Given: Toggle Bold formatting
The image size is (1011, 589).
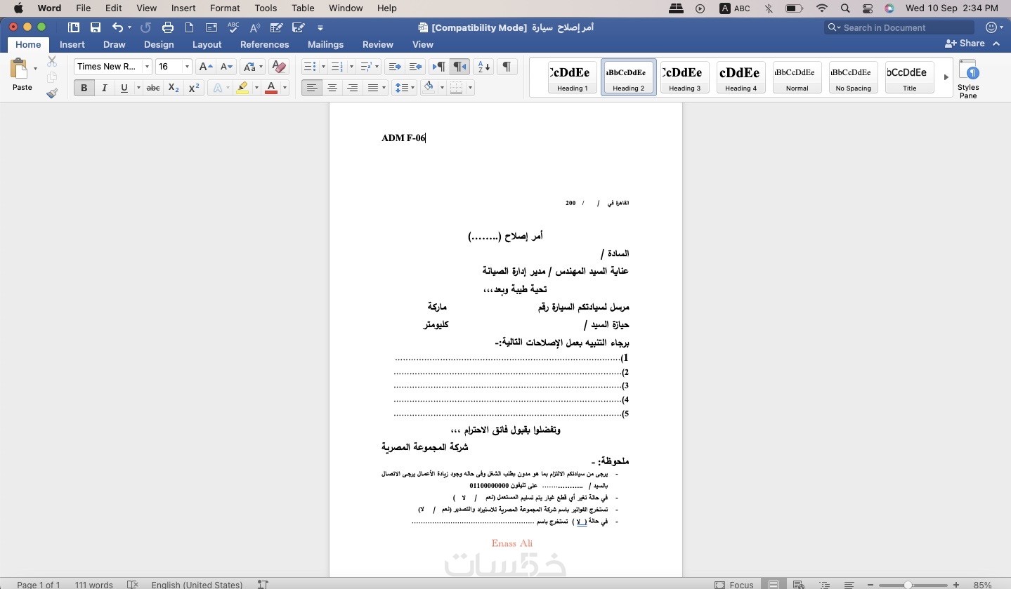Looking at the screenshot, I should [x=84, y=88].
